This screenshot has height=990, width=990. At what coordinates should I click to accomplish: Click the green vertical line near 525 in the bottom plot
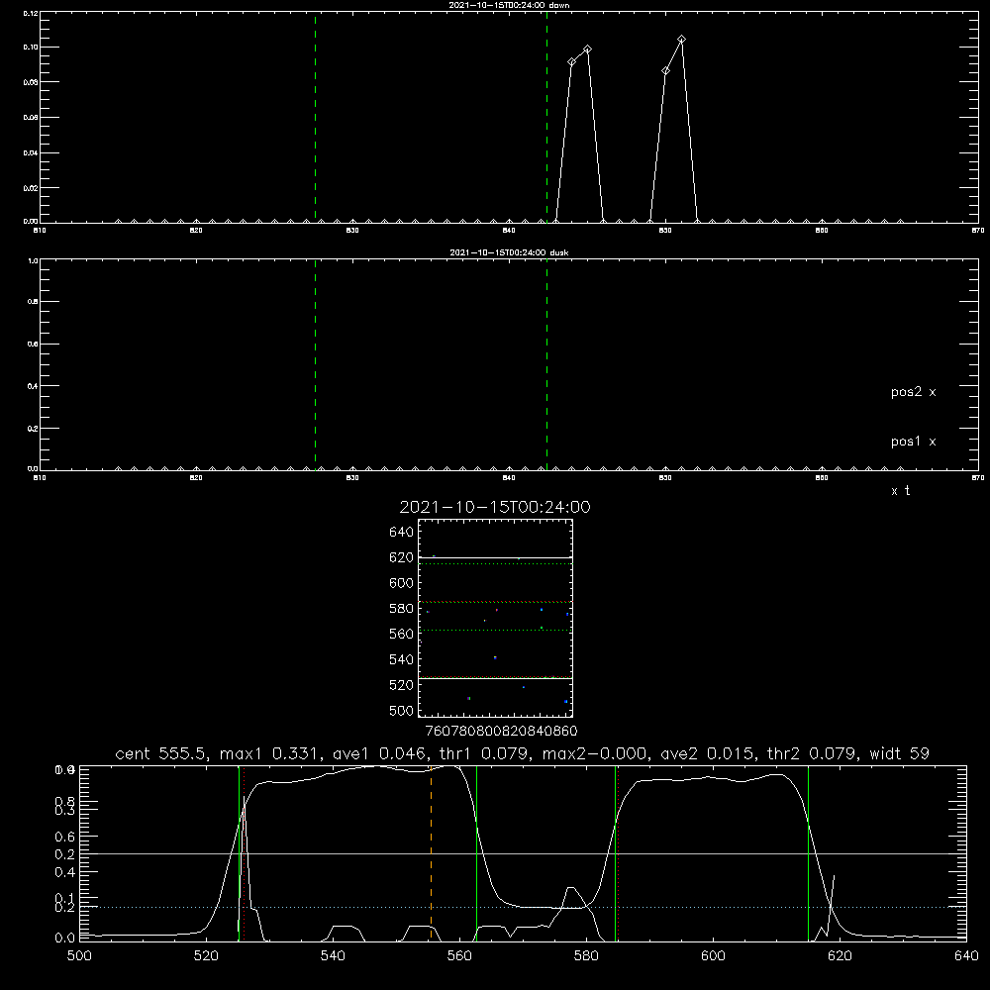[x=239, y=852]
